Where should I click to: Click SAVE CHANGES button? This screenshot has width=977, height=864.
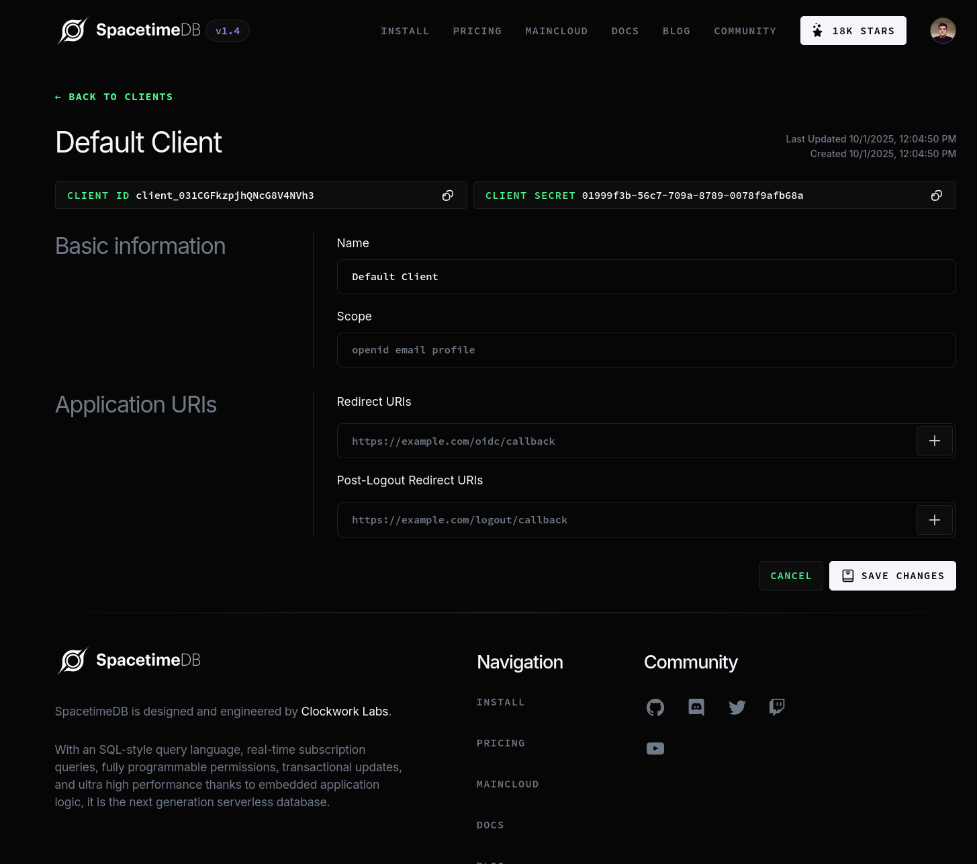(x=892, y=575)
